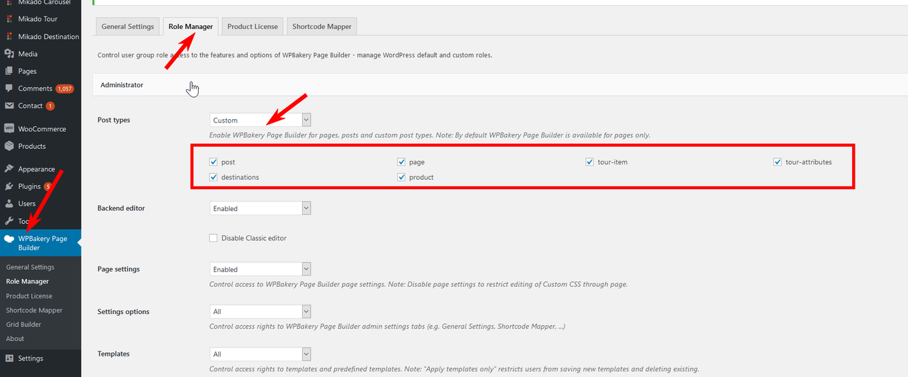The width and height of the screenshot is (908, 377).
Task: Click the Appearance paintbrush icon
Action: [x=9, y=169]
